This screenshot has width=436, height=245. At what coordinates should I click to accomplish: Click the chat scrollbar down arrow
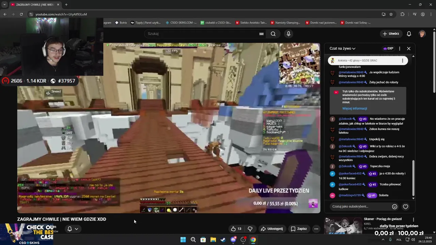pyautogui.click(x=414, y=198)
